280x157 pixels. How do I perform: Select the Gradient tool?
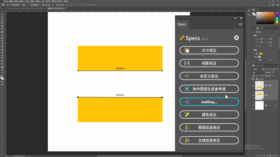(x=2, y=47)
